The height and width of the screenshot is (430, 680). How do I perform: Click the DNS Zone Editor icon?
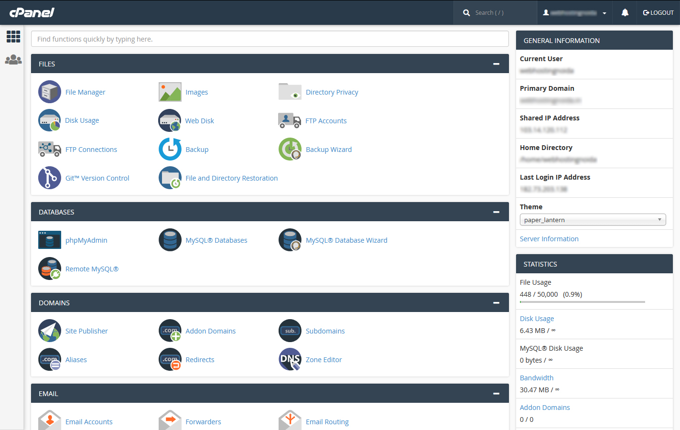tap(290, 359)
